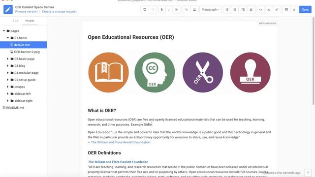Expand the 02.basic-page folder

click(x=8, y=59)
